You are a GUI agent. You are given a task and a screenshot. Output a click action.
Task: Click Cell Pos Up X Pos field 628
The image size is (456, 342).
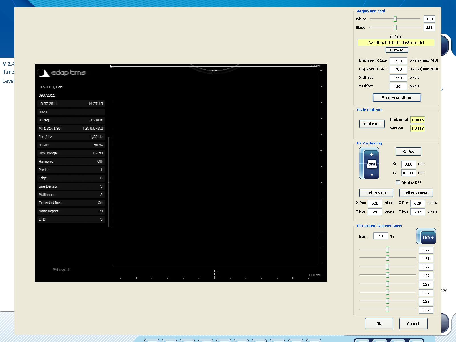pyautogui.click(x=375, y=203)
